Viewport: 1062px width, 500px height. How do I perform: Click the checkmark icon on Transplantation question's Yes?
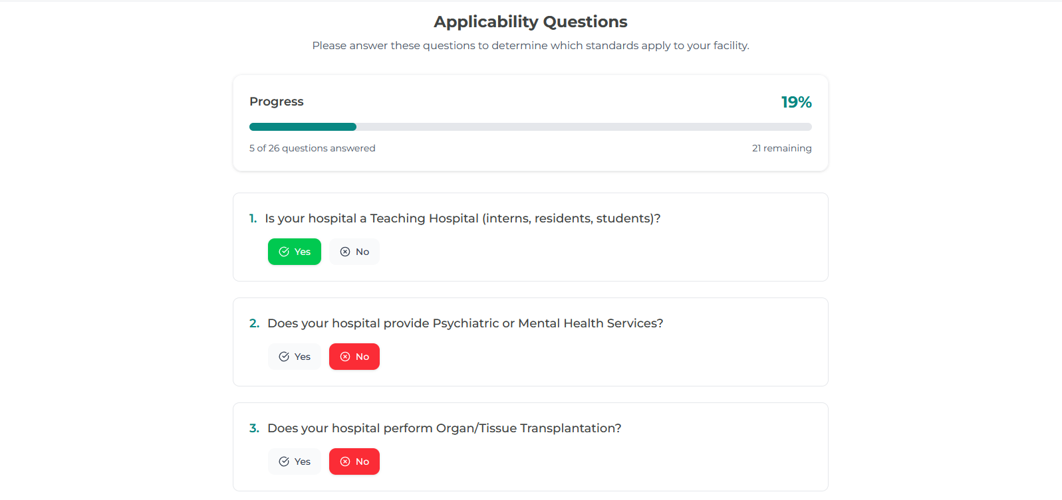point(284,461)
